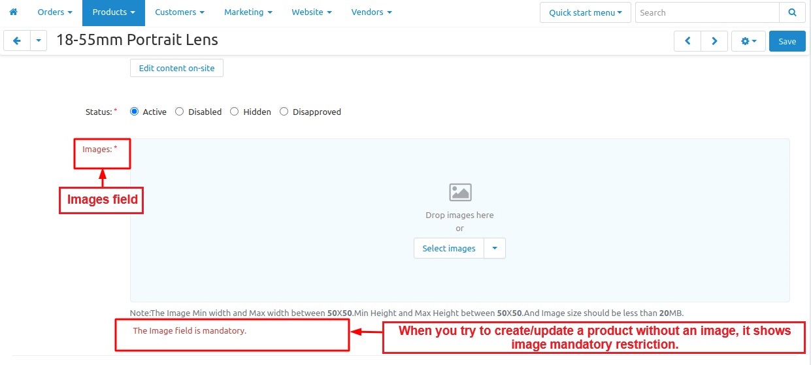Click the image placeholder icon

pos(460,192)
